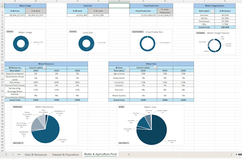242x159 pixels.
Task: Select Rainfall/Flash Floods row label cell
Action: point(15,85)
